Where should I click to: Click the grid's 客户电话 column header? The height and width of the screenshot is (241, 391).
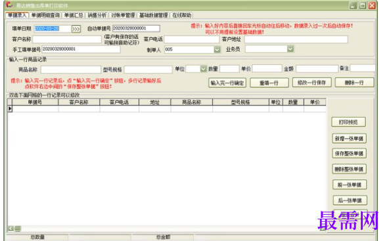tap(119, 102)
